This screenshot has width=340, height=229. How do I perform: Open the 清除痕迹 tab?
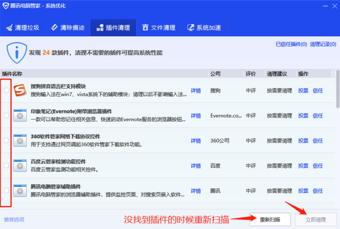click(x=67, y=27)
